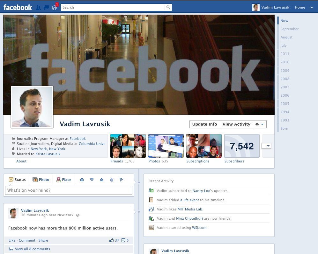Screen dimensions: 318x254
Task: Click the large profile picture
Action: click(x=32, y=107)
